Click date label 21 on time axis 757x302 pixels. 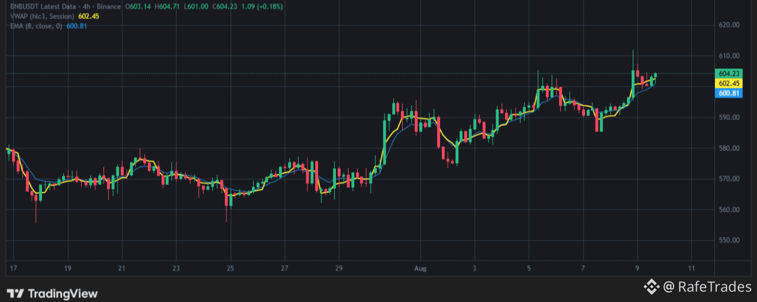pyautogui.click(x=122, y=268)
